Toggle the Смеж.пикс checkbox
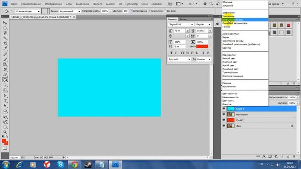Viewport: 301px width, 169px height. click(150, 11)
